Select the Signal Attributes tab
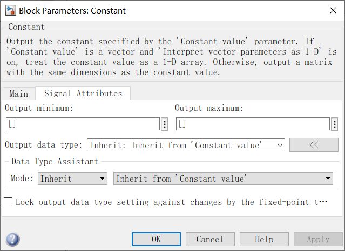The height and width of the screenshot is (251, 345). pos(83,93)
